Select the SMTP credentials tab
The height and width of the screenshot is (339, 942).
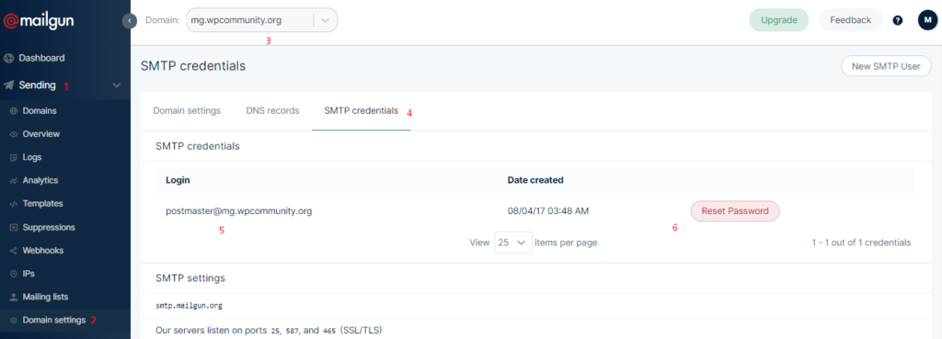[x=361, y=111]
